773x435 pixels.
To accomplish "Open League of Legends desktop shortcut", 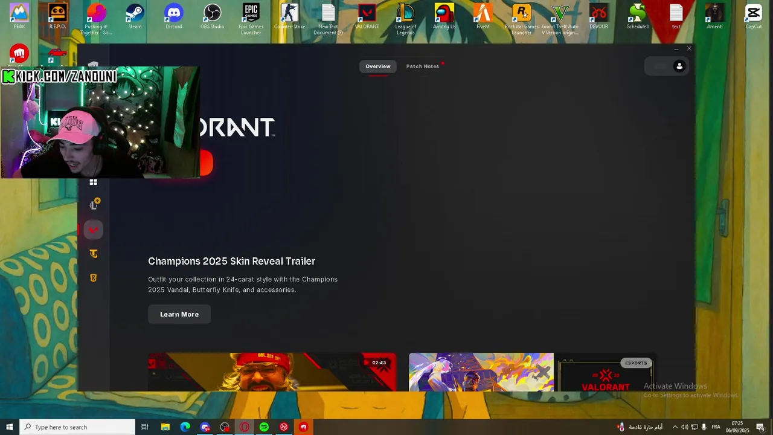I will click(x=406, y=19).
